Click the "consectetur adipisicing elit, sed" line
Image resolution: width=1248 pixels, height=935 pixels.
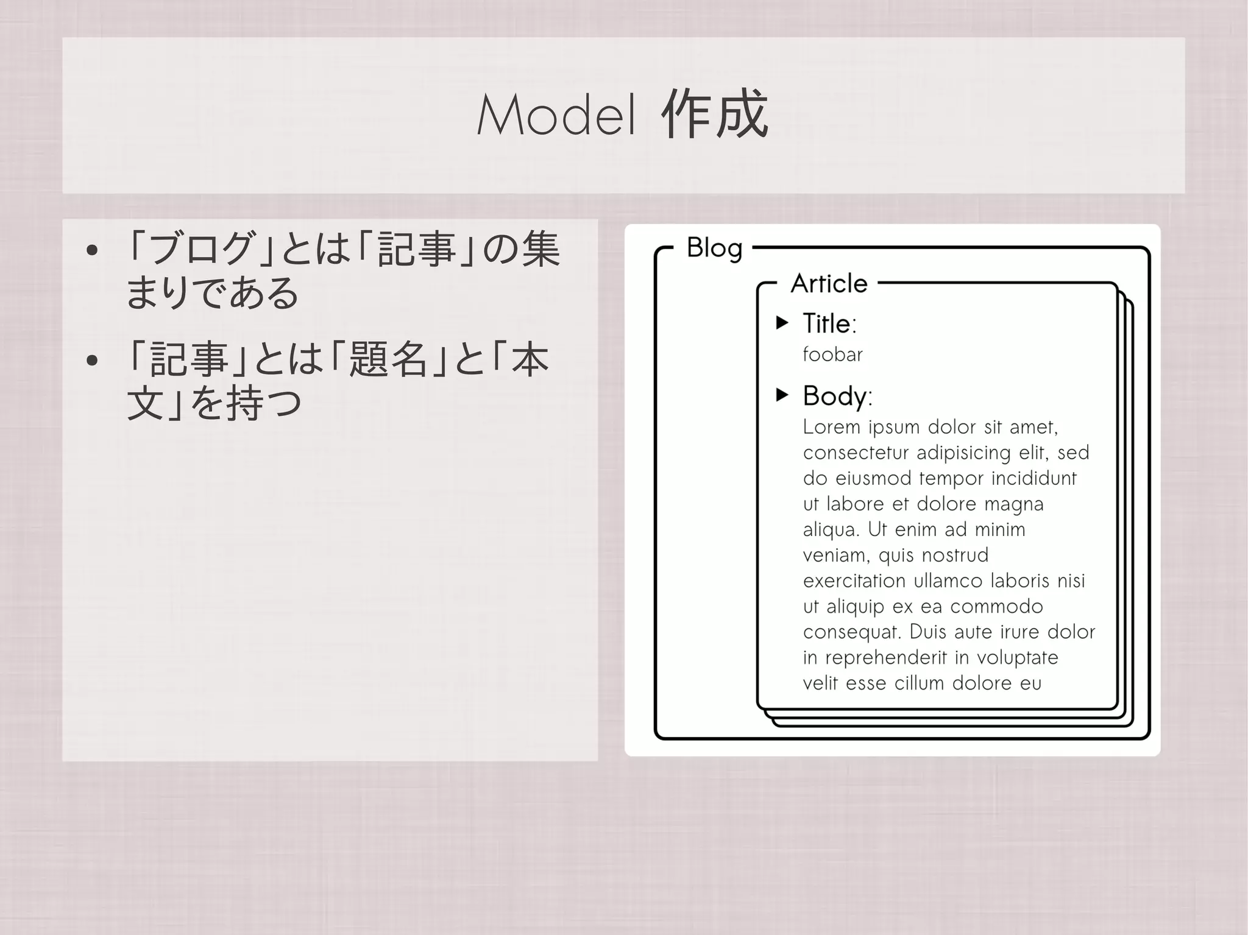pos(946,453)
